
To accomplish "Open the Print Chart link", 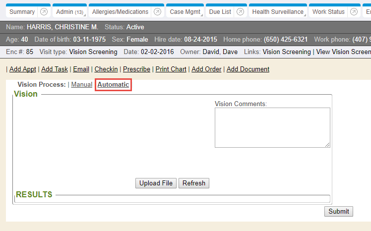I will (171, 69).
